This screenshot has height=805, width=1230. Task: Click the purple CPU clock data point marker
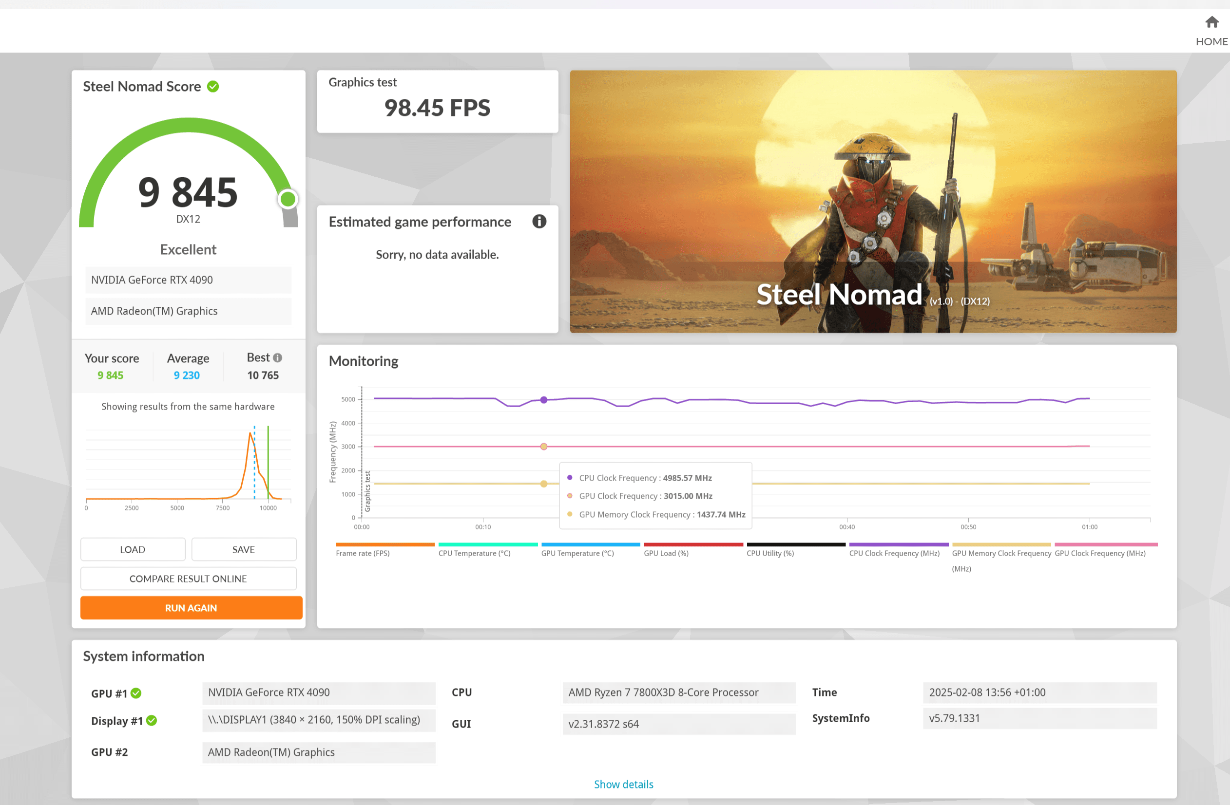click(x=544, y=400)
